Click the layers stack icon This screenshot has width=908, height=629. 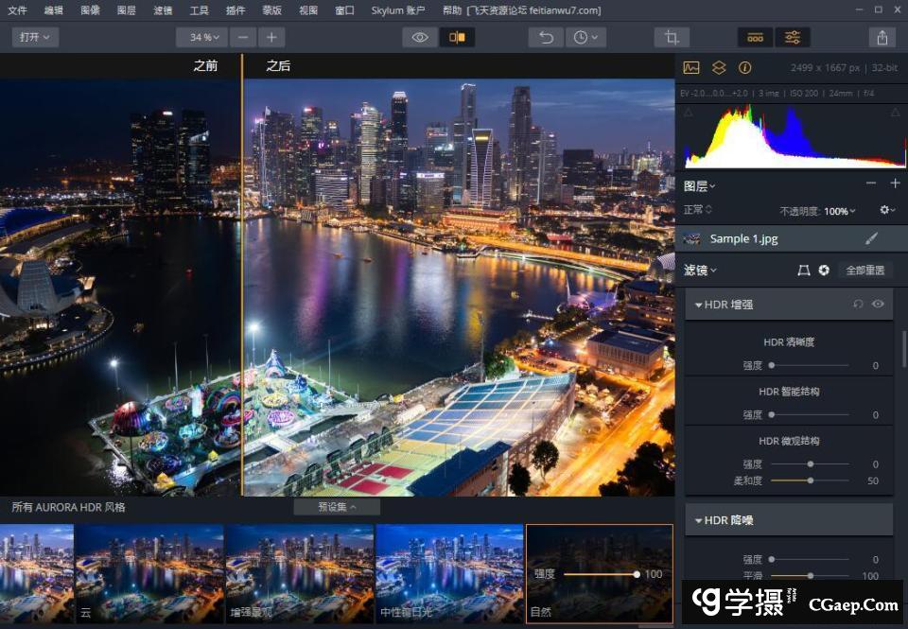[718, 68]
